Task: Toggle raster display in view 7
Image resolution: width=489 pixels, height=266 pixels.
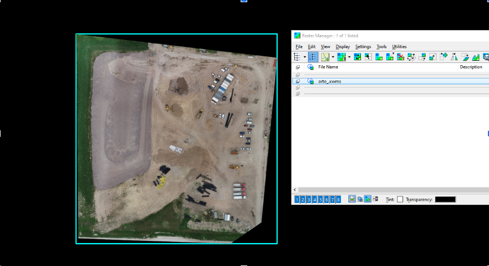Action: click(333, 199)
